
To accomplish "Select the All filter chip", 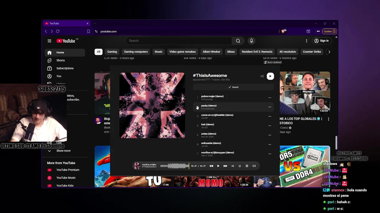I will pos(99,52).
